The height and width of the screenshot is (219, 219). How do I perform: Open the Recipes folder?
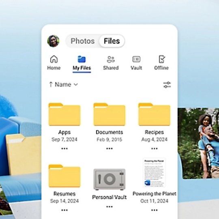click(x=155, y=114)
